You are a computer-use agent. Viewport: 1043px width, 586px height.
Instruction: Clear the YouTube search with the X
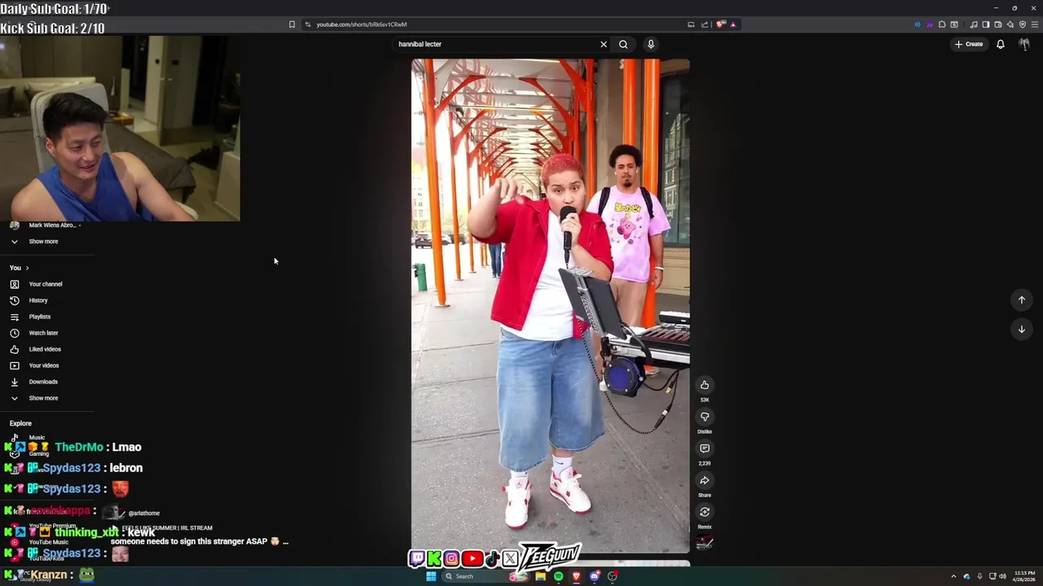point(604,44)
